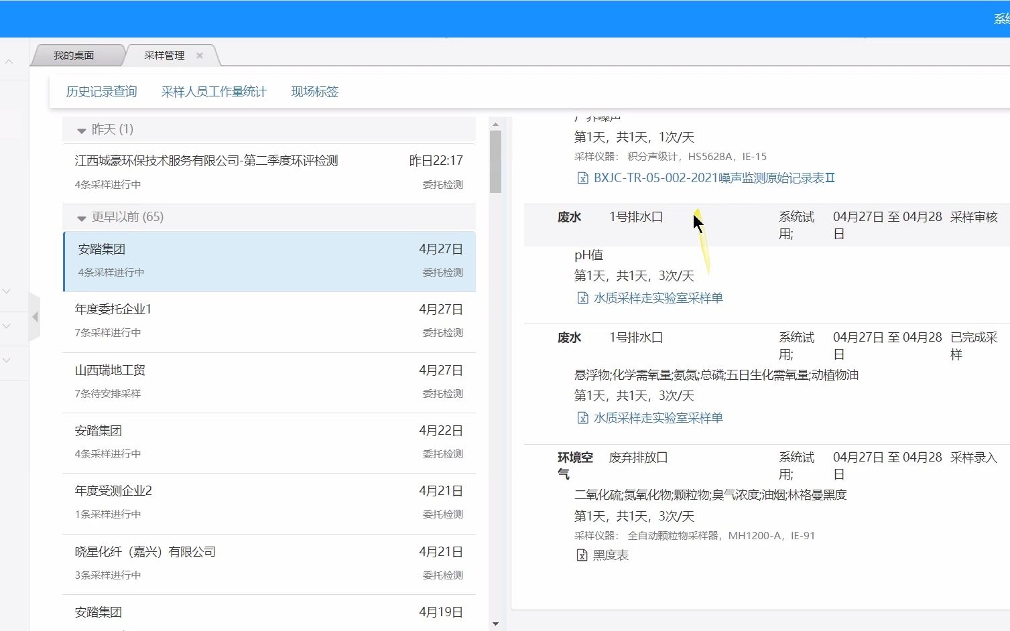The height and width of the screenshot is (631, 1010).
Task: Click file icon beside pH值 sampling sheet
Action: click(x=582, y=298)
